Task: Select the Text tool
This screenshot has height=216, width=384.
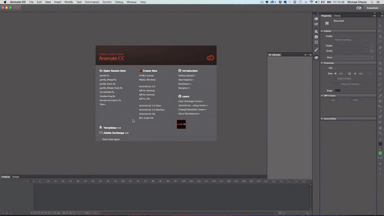Action: point(380,53)
